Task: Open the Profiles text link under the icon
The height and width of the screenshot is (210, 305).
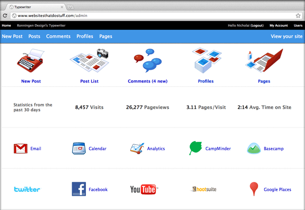Action: tap(206, 81)
